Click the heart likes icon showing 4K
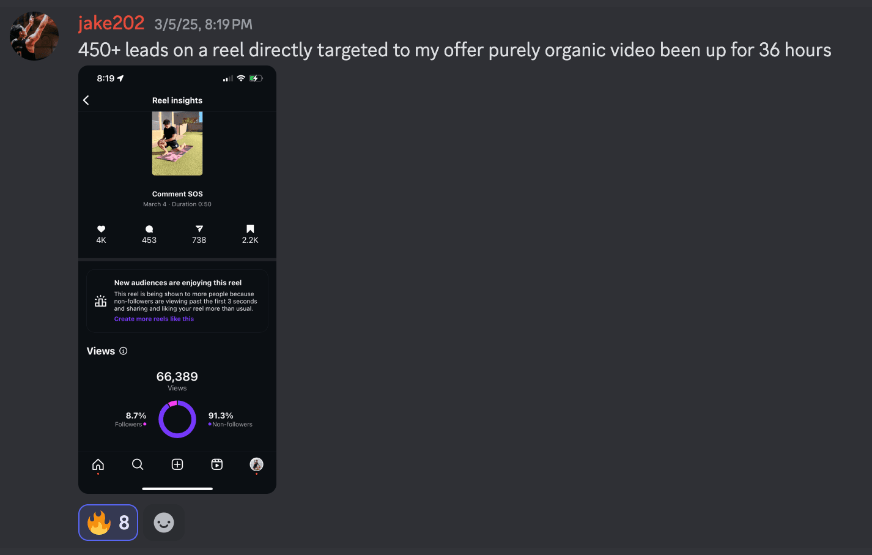Screen dimensions: 872x555 (x=102, y=229)
